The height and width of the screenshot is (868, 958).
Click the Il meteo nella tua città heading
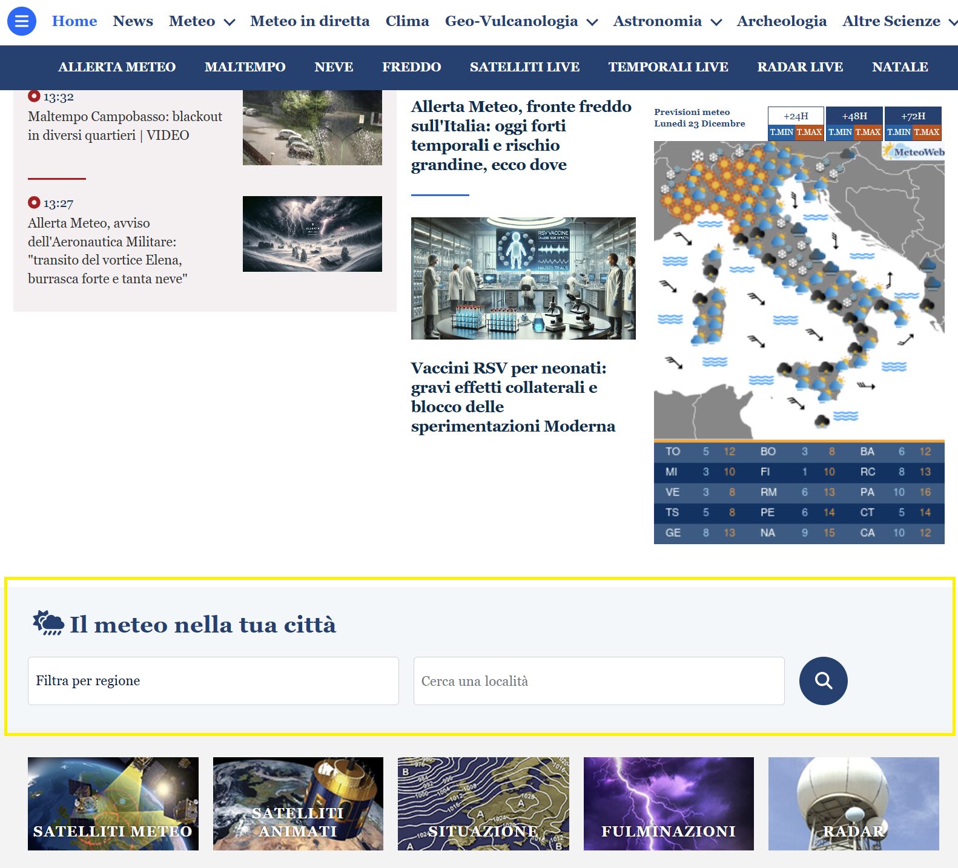click(203, 624)
